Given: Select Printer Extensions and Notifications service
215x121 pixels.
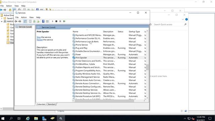Looking at the screenshot, I should 109,61.
